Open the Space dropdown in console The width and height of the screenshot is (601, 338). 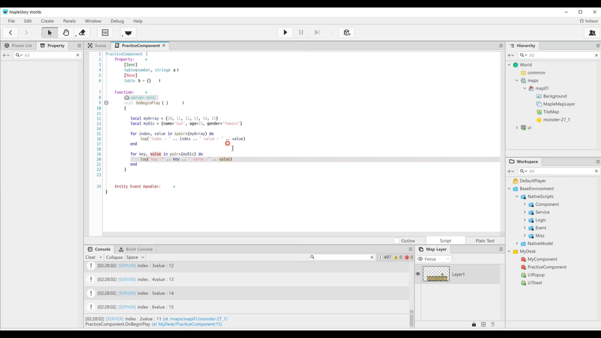135,257
